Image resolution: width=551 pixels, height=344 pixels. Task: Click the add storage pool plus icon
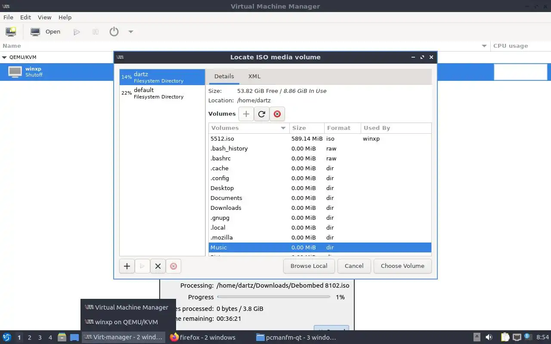pos(127,266)
